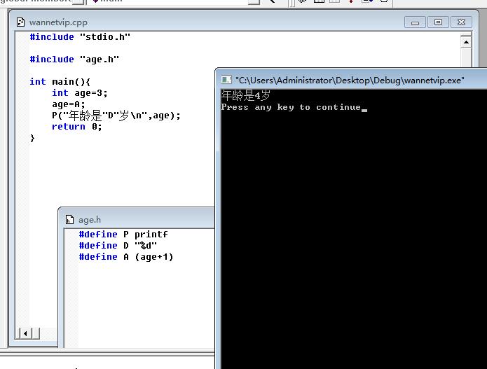Click '#define D "%d"' in age.h
Image resolution: width=487 pixels, height=369 pixels.
tap(118, 246)
